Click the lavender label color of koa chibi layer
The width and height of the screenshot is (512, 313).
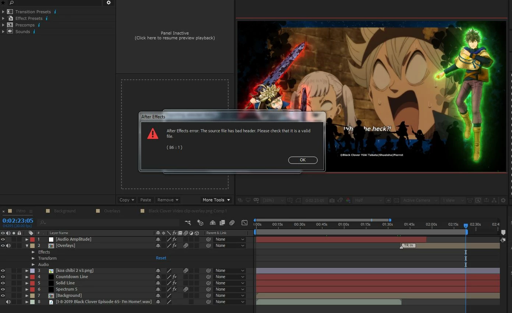point(32,270)
